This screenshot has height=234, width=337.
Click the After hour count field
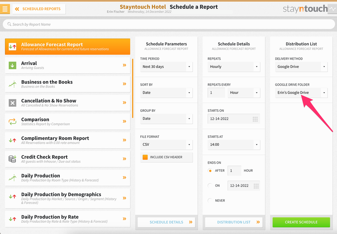234,171
